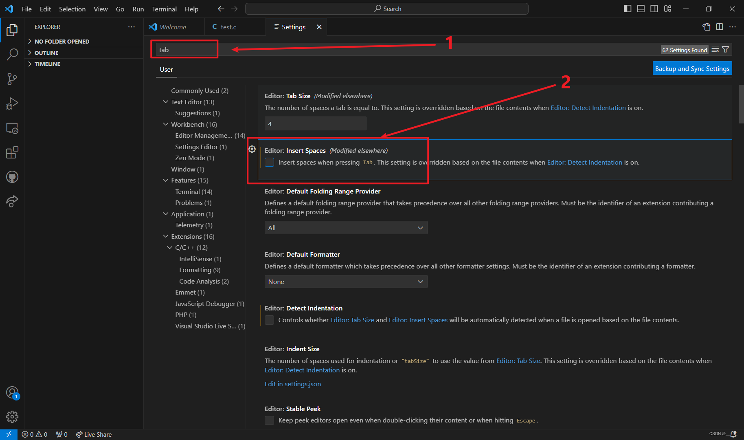Viewport: 744px width, 440px height.
Task: Go Forward with navigation arrow
Action: pyautogui.click(x=234, y=9)
